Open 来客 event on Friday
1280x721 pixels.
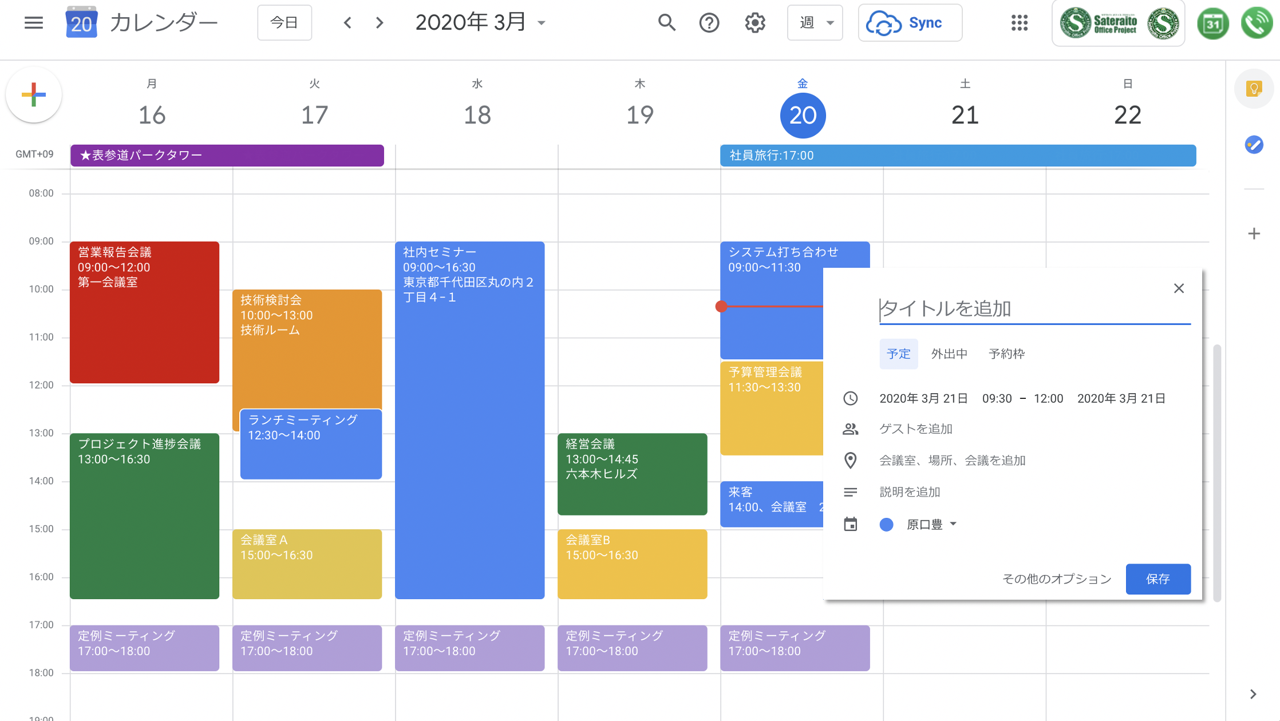click(772, 504)
